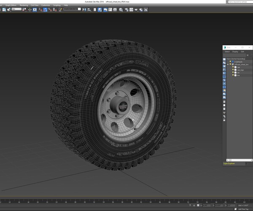Click the Select and Place tool icon
This screenshot has height=211, width=253.
(x=9, y=10)
